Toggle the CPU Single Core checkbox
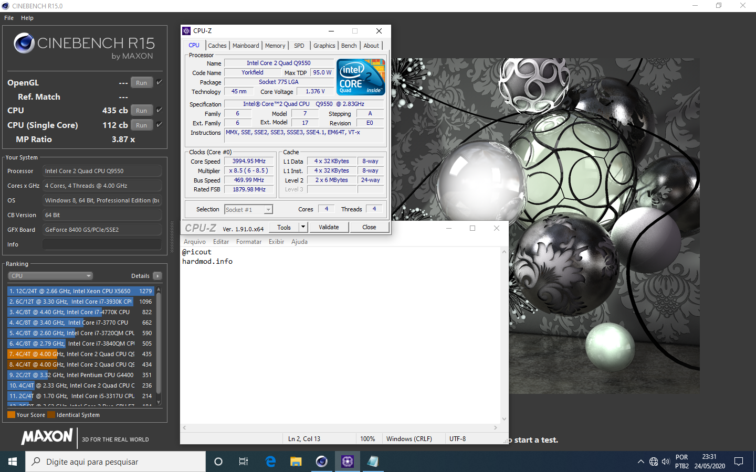Viewport: 756px width, 472px height. (x=159, y=124)
